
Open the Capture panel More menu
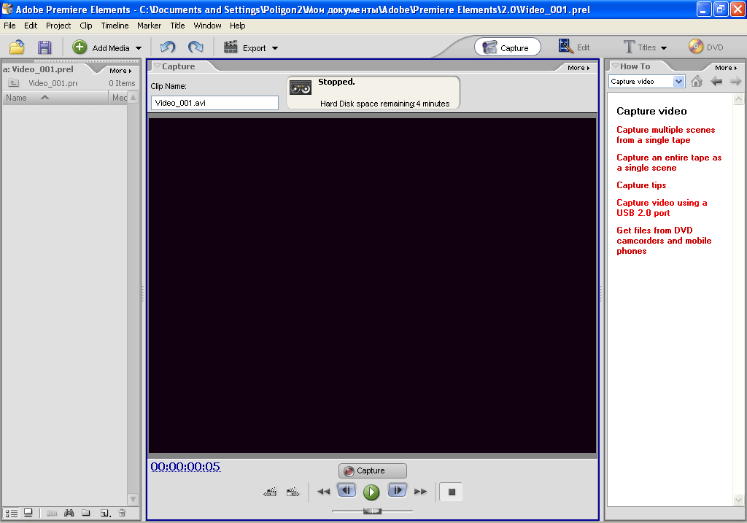[x=578, y=68]
